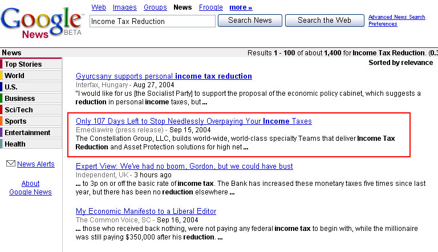The height and width of the screenshot is (252, 438).
Task: Open the Entertainment section
Action: (31, 133)
